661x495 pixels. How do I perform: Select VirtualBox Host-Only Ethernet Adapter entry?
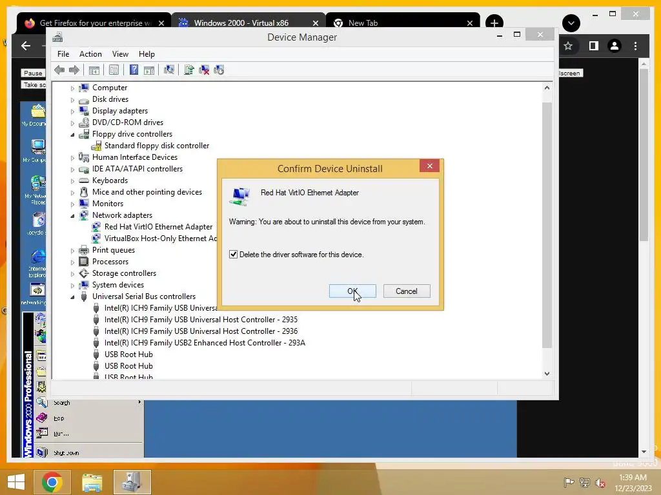point(161,238)
